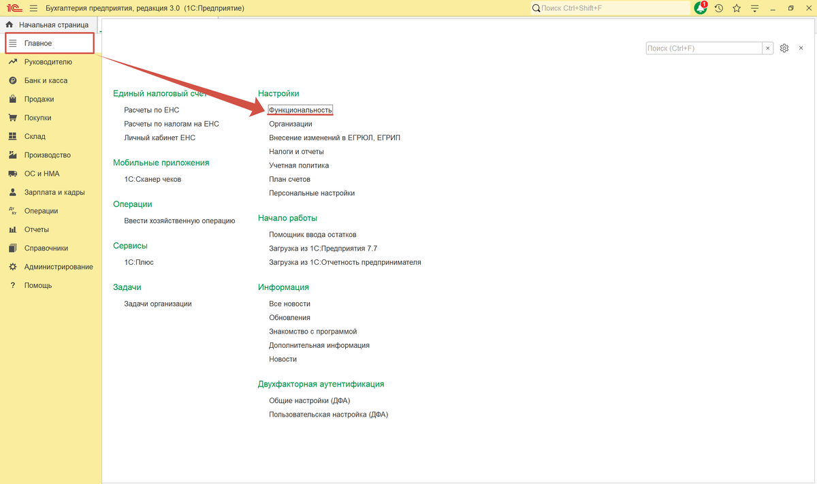Image resolution: width=817 pixels, height=484 pixels.
Task: Open the Администрирование gear section
Action: (x=59, y=267)
